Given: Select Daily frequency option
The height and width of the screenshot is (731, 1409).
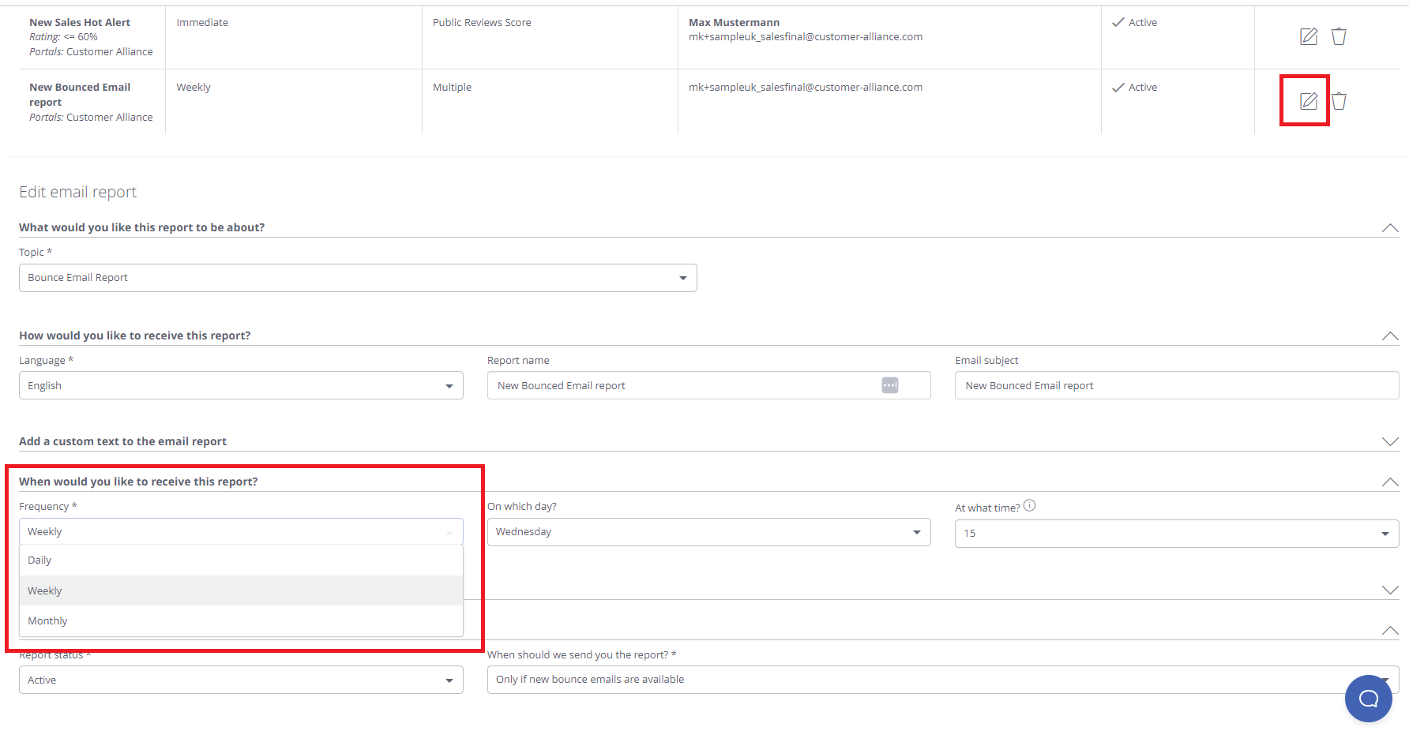Looking at the screenshot, I should click(241, 560).
